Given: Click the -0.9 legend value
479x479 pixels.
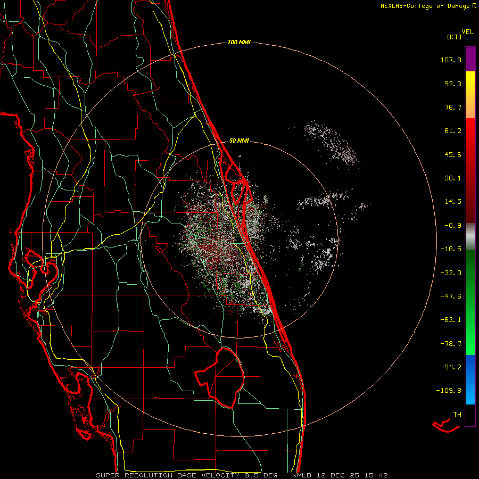Looking at the screenshot, I should [453, 226].
